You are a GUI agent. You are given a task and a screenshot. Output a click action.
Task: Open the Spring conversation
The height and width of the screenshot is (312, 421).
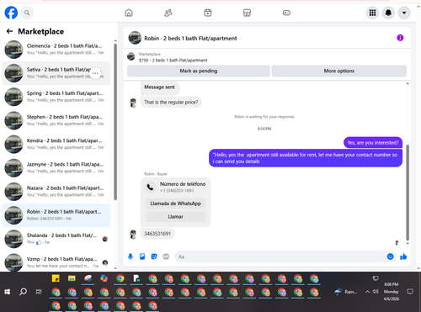point(56,97)
